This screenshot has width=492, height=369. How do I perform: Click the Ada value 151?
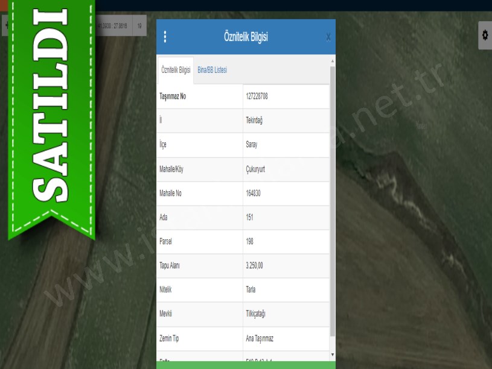[250, 218]
